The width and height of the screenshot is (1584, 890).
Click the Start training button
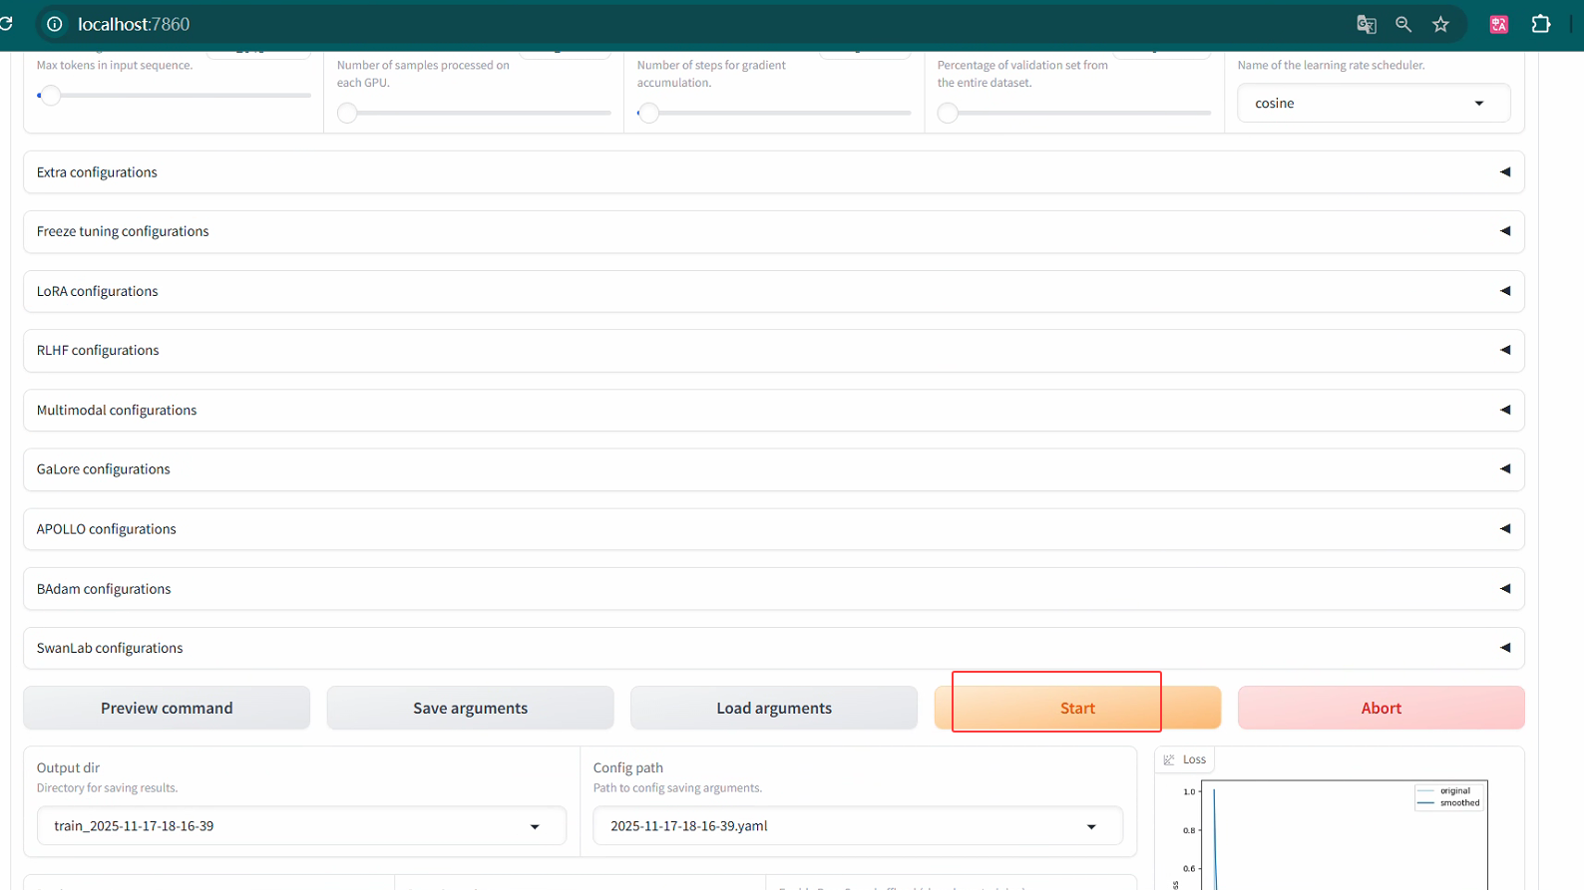tap(1077, 708)
